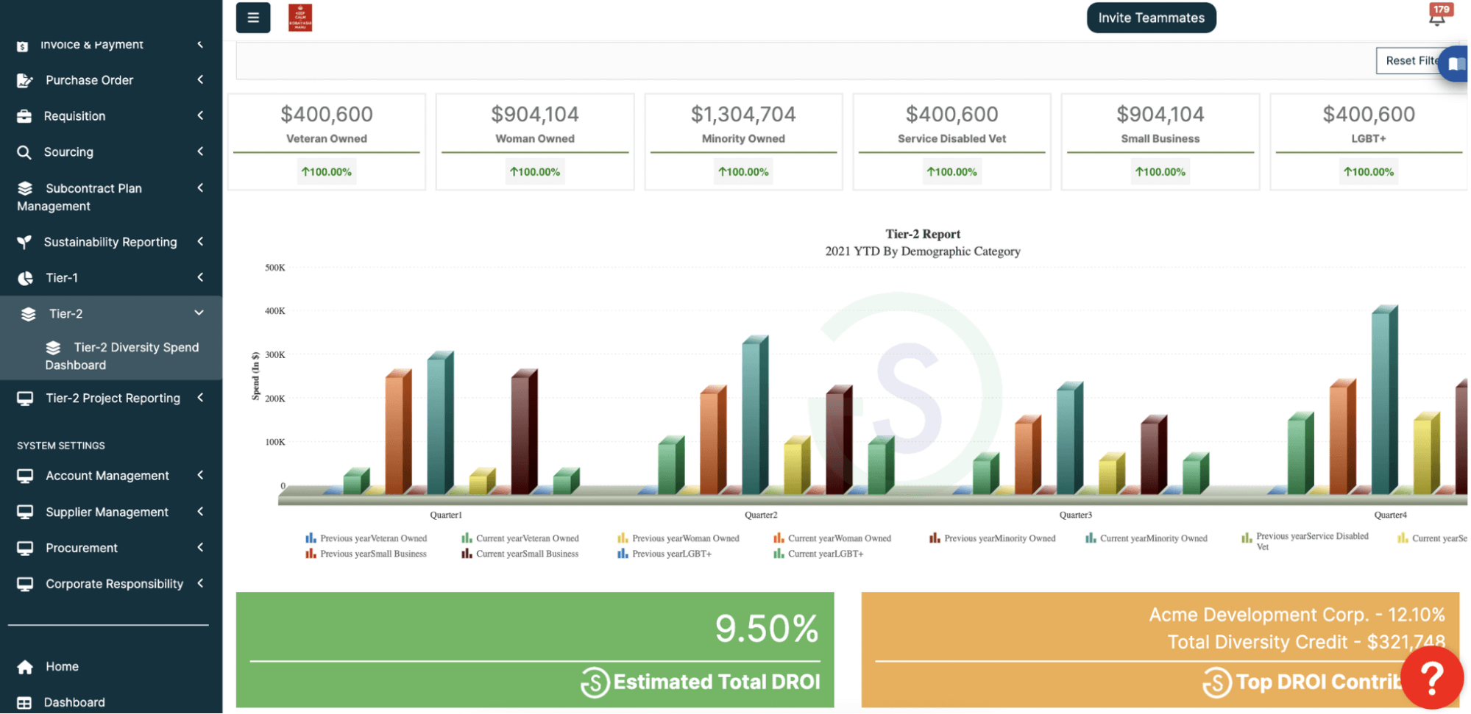Click the red help question mark icon
The width and height of the screenshot is (1471, 714).
[x=1431, y=678]
